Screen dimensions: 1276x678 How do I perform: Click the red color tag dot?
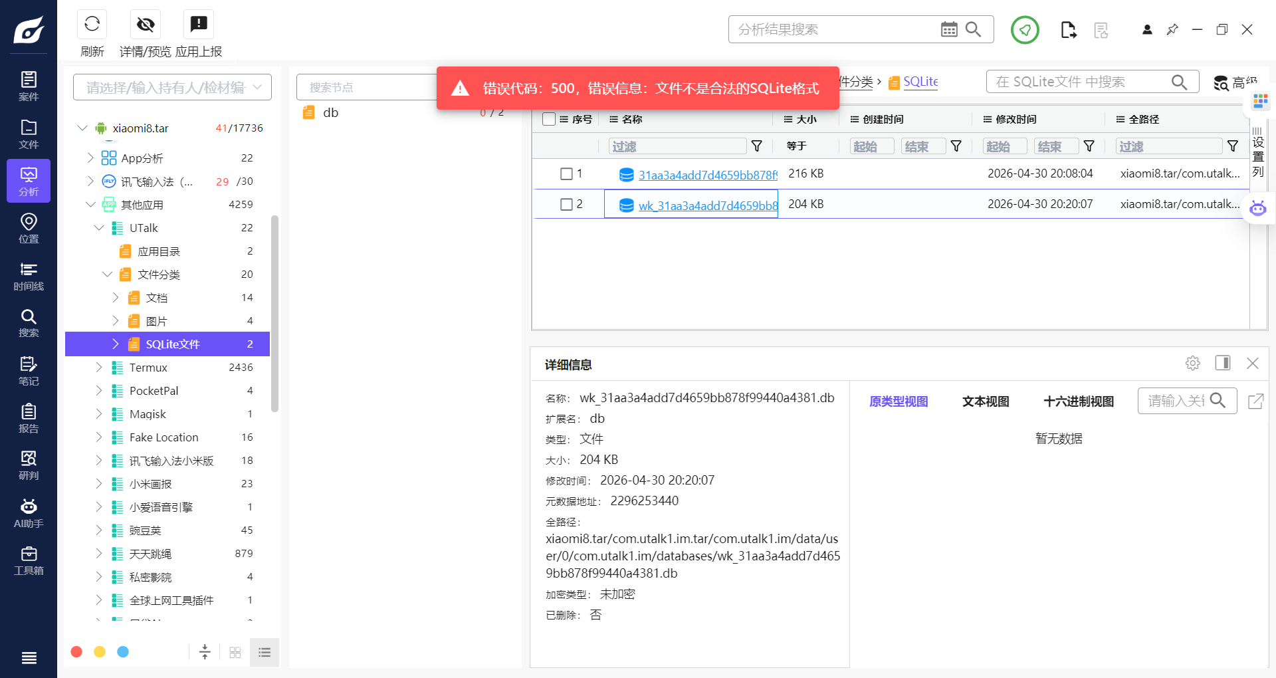point(76,652)
